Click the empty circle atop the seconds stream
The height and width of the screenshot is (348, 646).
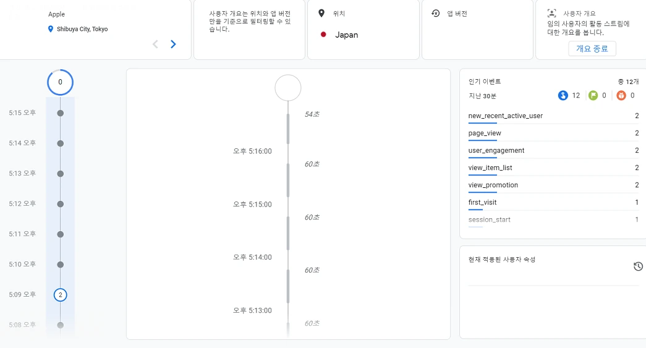(288, 88)
